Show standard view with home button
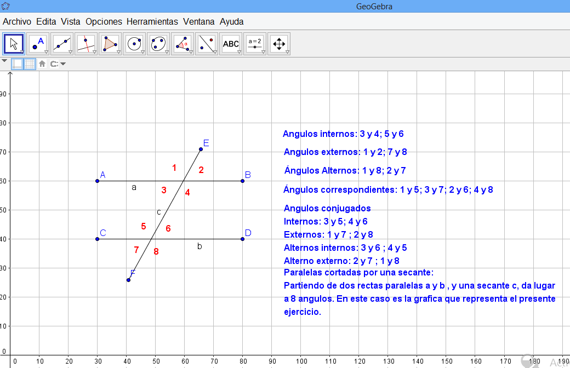570x368 pixels. pos(42,64)
